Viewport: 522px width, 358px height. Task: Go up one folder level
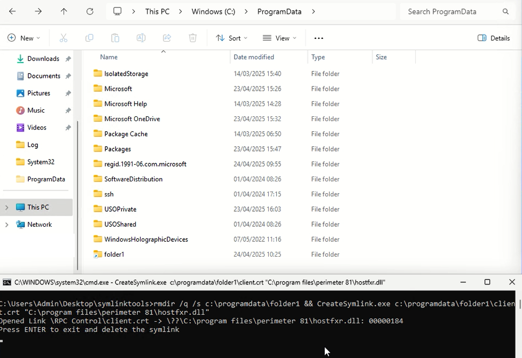pos(64,11)
